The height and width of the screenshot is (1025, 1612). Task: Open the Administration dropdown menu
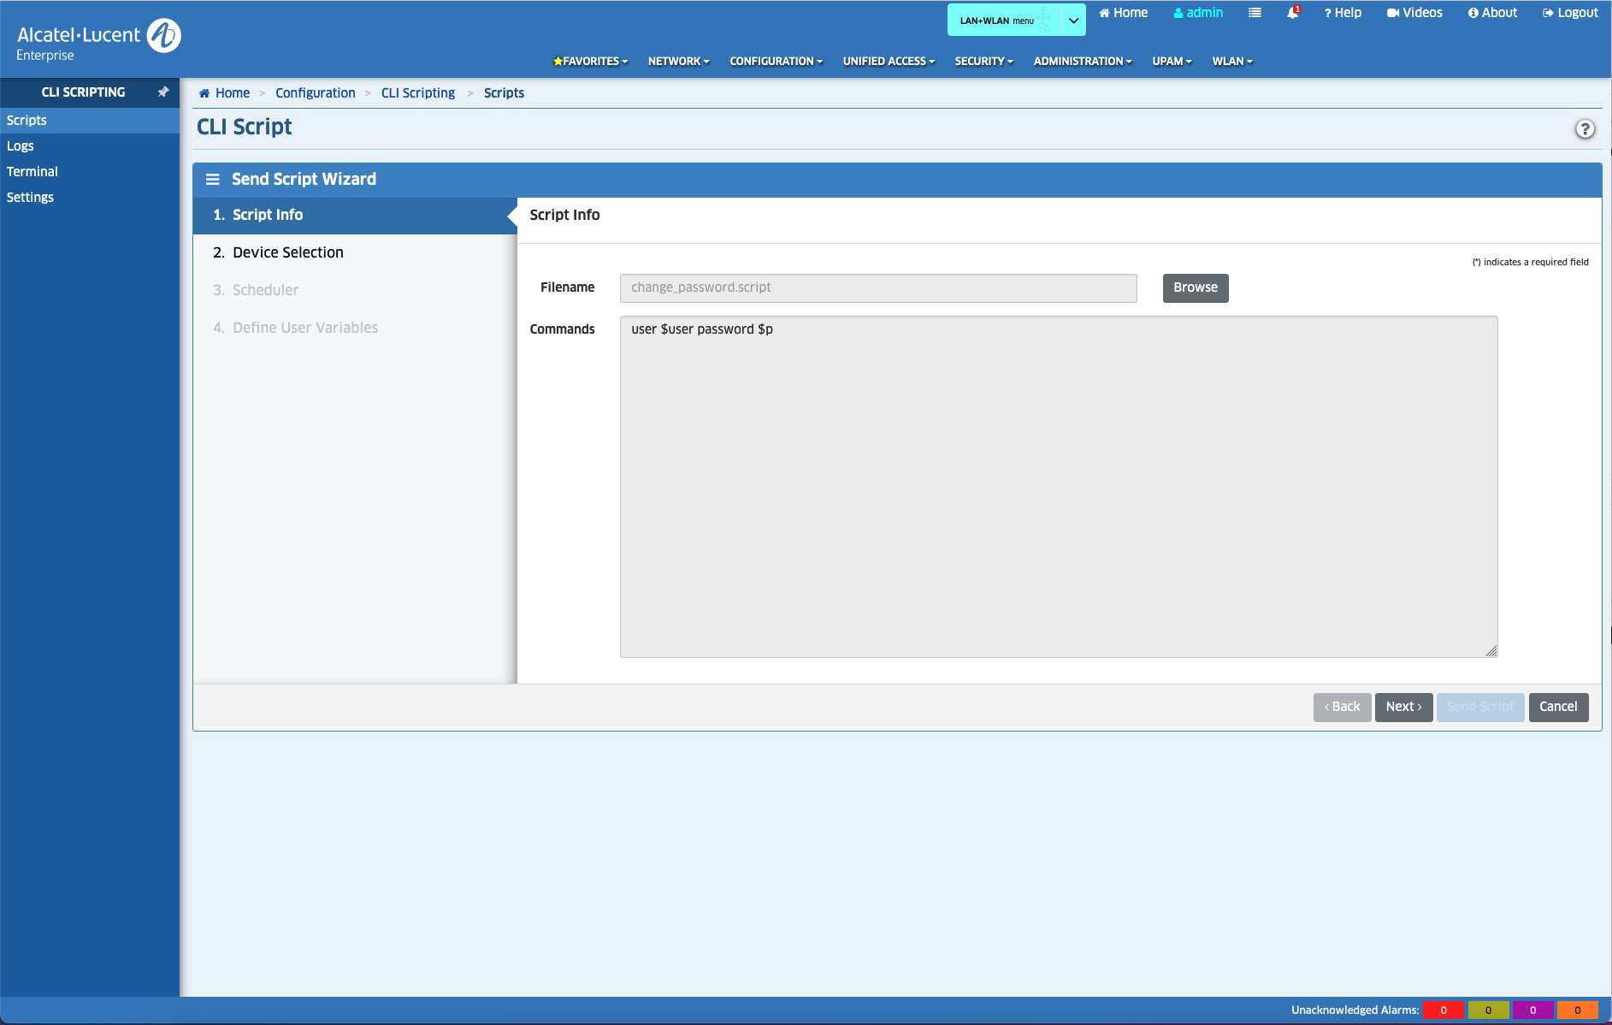pyautogui.click(x=1082, y=62)
